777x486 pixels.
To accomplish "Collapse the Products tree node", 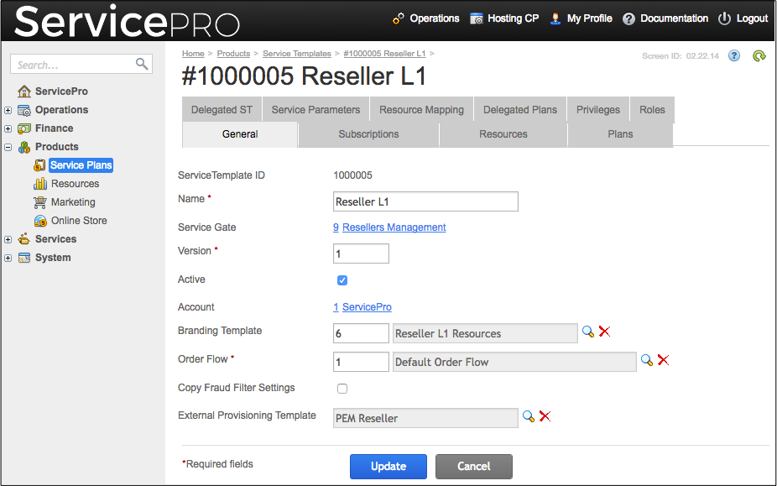I will (8, 147).
